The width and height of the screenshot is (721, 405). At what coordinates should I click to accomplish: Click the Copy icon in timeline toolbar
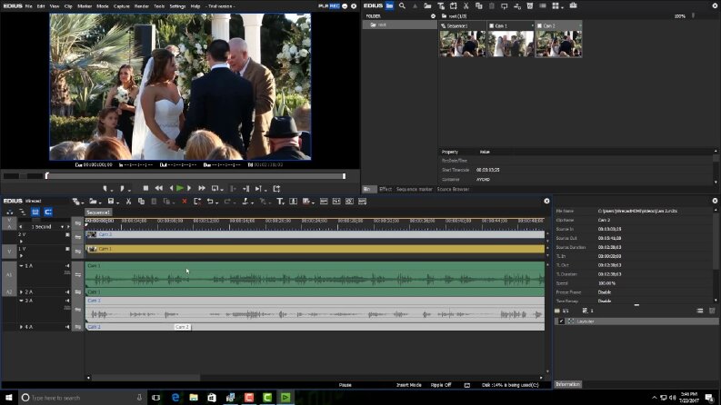click(x=141, y=201)
